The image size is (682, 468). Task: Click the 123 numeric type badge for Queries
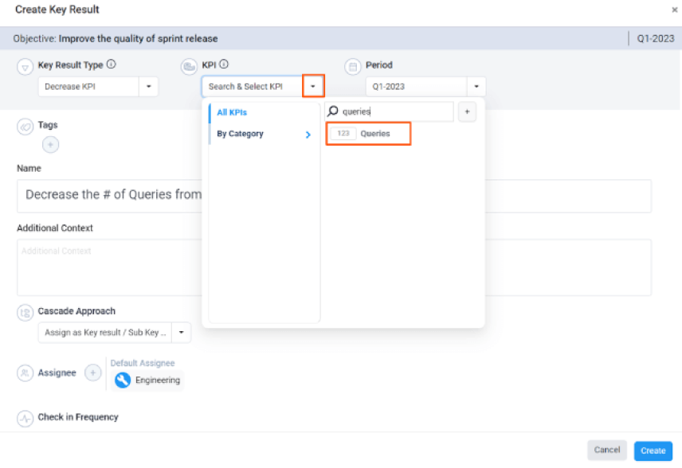click(343, 134)
